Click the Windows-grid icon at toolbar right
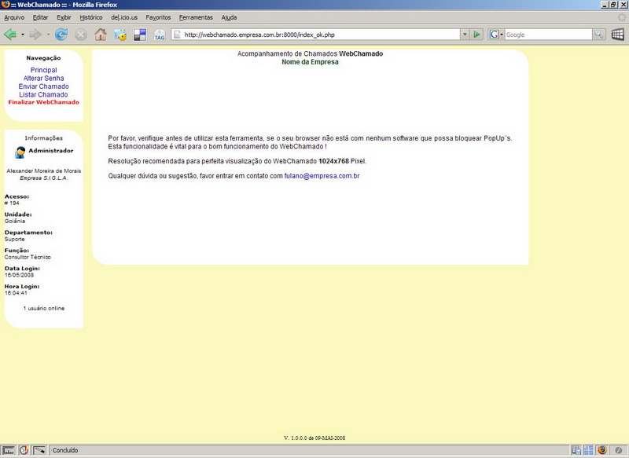 [618, 35]
